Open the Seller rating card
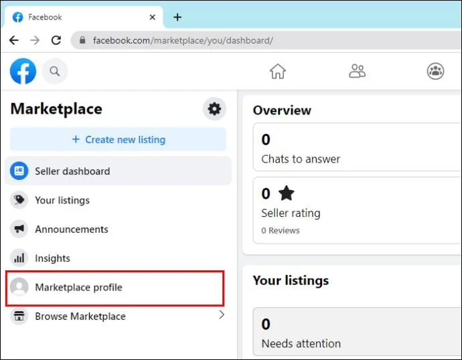The image size is (462, 360). point(358,211)
